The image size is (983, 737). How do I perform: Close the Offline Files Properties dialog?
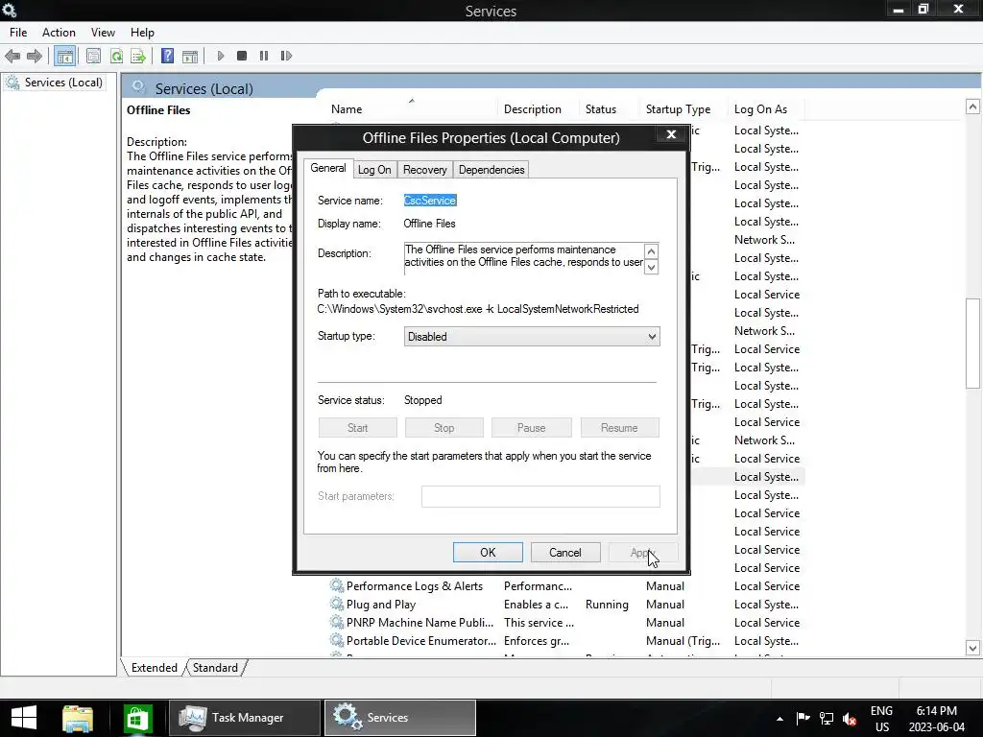pos(671,134)
